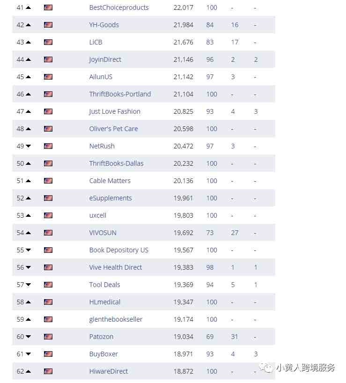The height and width of the screenshot is (383, 346).
Task: Click the up arrow next to rank 54
Action: point(28,233)
